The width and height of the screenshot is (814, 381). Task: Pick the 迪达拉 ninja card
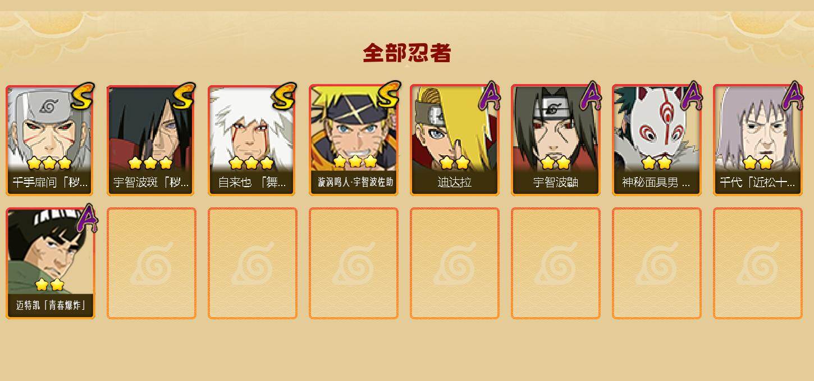click(454, 141)
